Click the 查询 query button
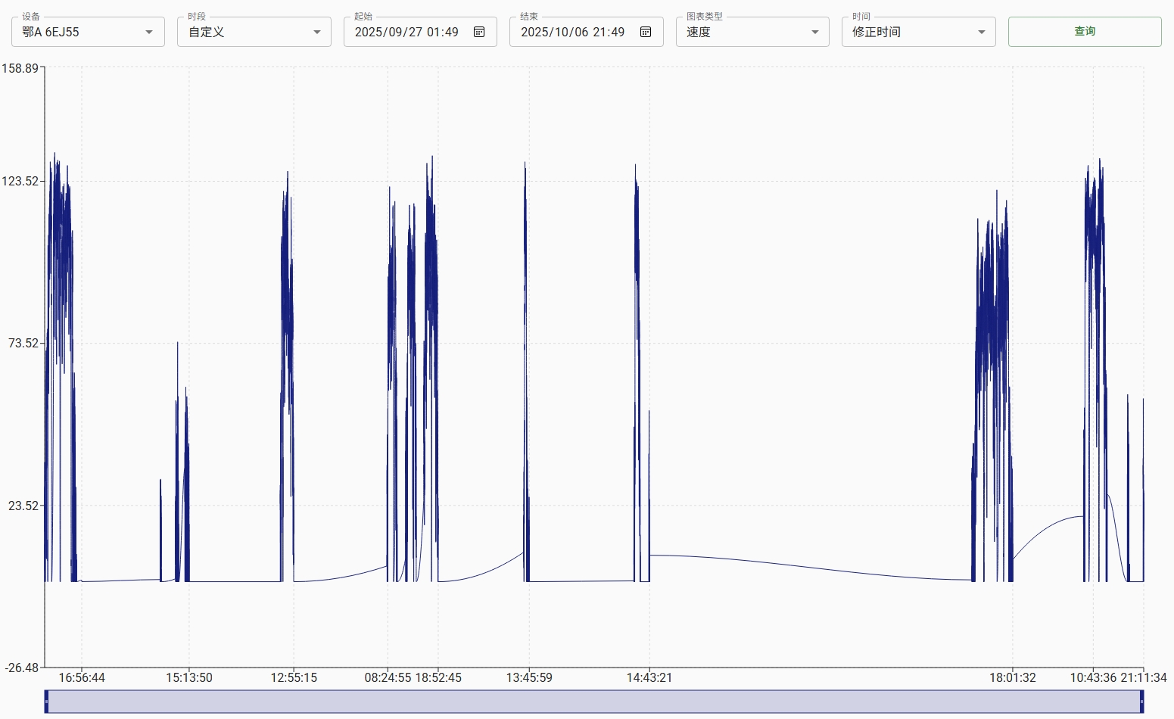Image resolution: width=1174 pixels, height=719 pixels. tap(1084, 32)
